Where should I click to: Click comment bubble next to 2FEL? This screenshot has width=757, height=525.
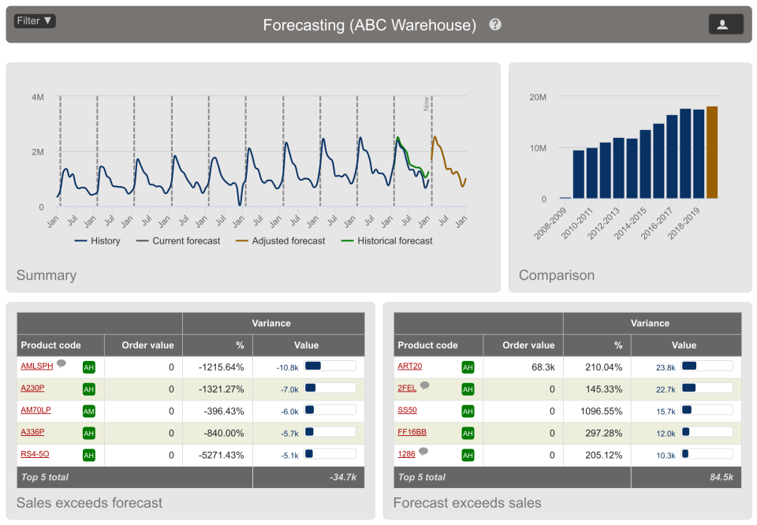point(424,385)
